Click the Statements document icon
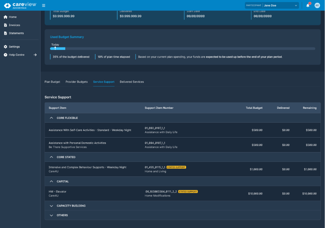The width and height of the screenshot is (325, 228). [5, 33]
